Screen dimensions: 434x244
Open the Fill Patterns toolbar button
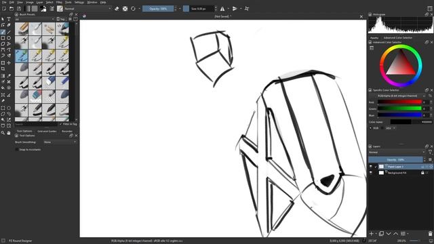point(35,9)
